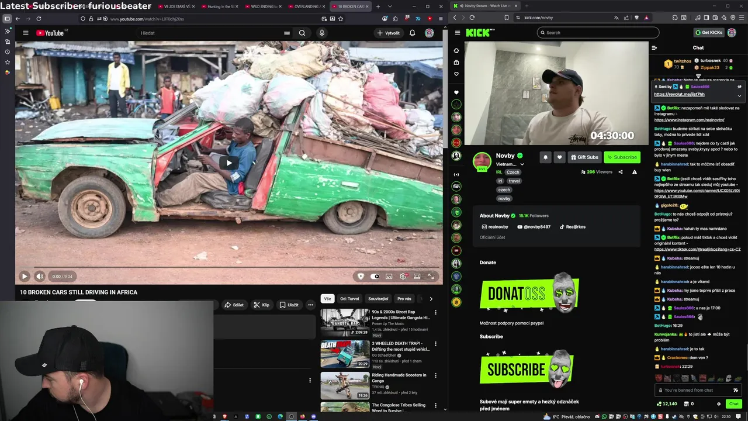Select the Vše filter chip
This screenshot has width=748, height=421.
tap(327, 298)
